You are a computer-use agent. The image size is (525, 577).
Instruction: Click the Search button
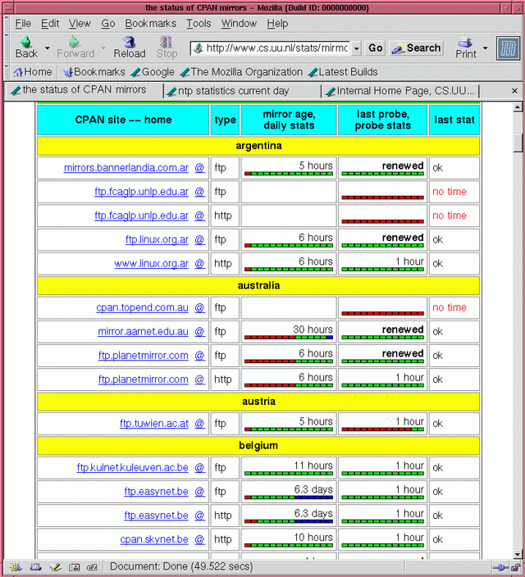tap(417, 48)
